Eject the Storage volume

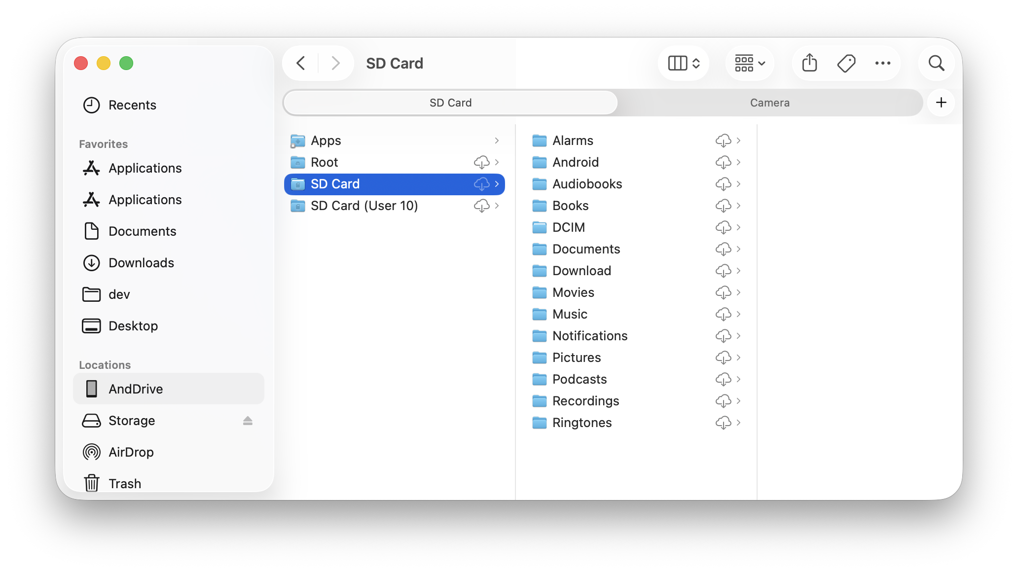[248, 421]
